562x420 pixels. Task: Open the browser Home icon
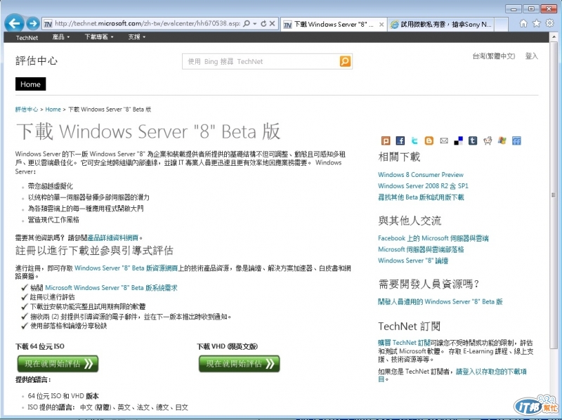click(x=523, y=23)
